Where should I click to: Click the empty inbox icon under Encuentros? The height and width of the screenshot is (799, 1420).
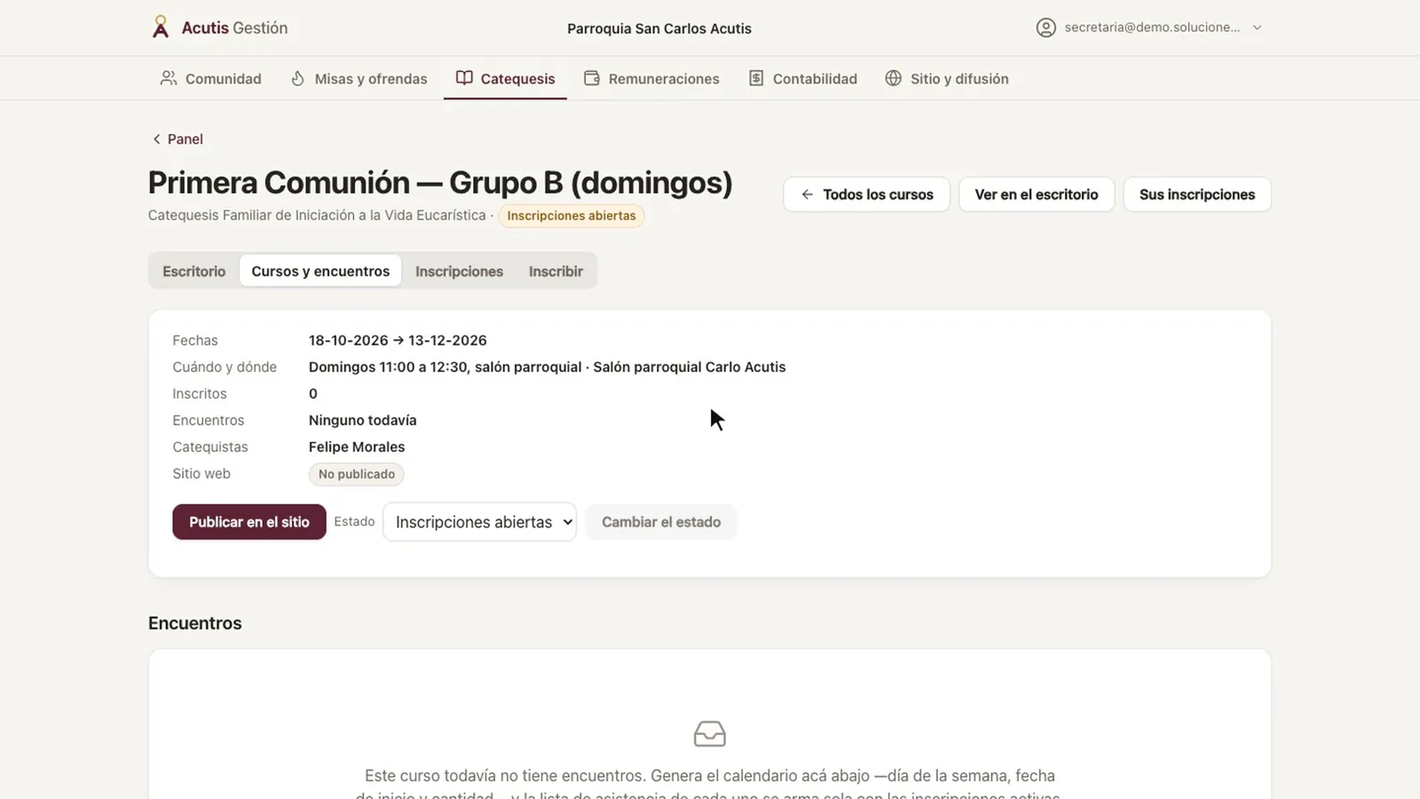(710, 733)
